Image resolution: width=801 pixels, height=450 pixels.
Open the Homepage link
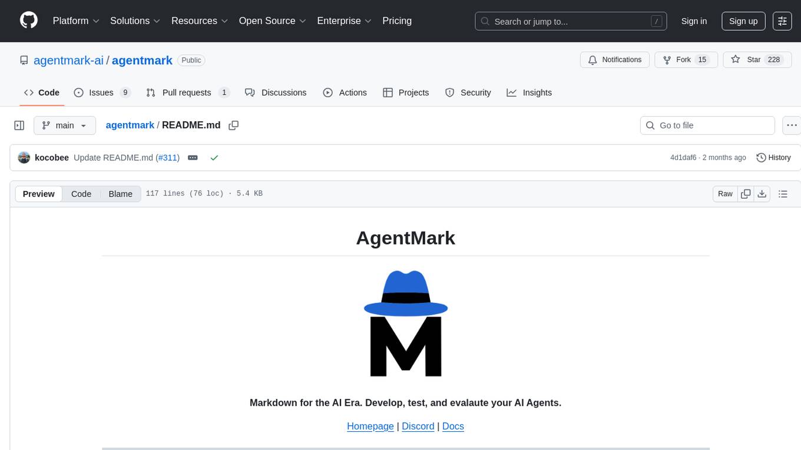370,426
